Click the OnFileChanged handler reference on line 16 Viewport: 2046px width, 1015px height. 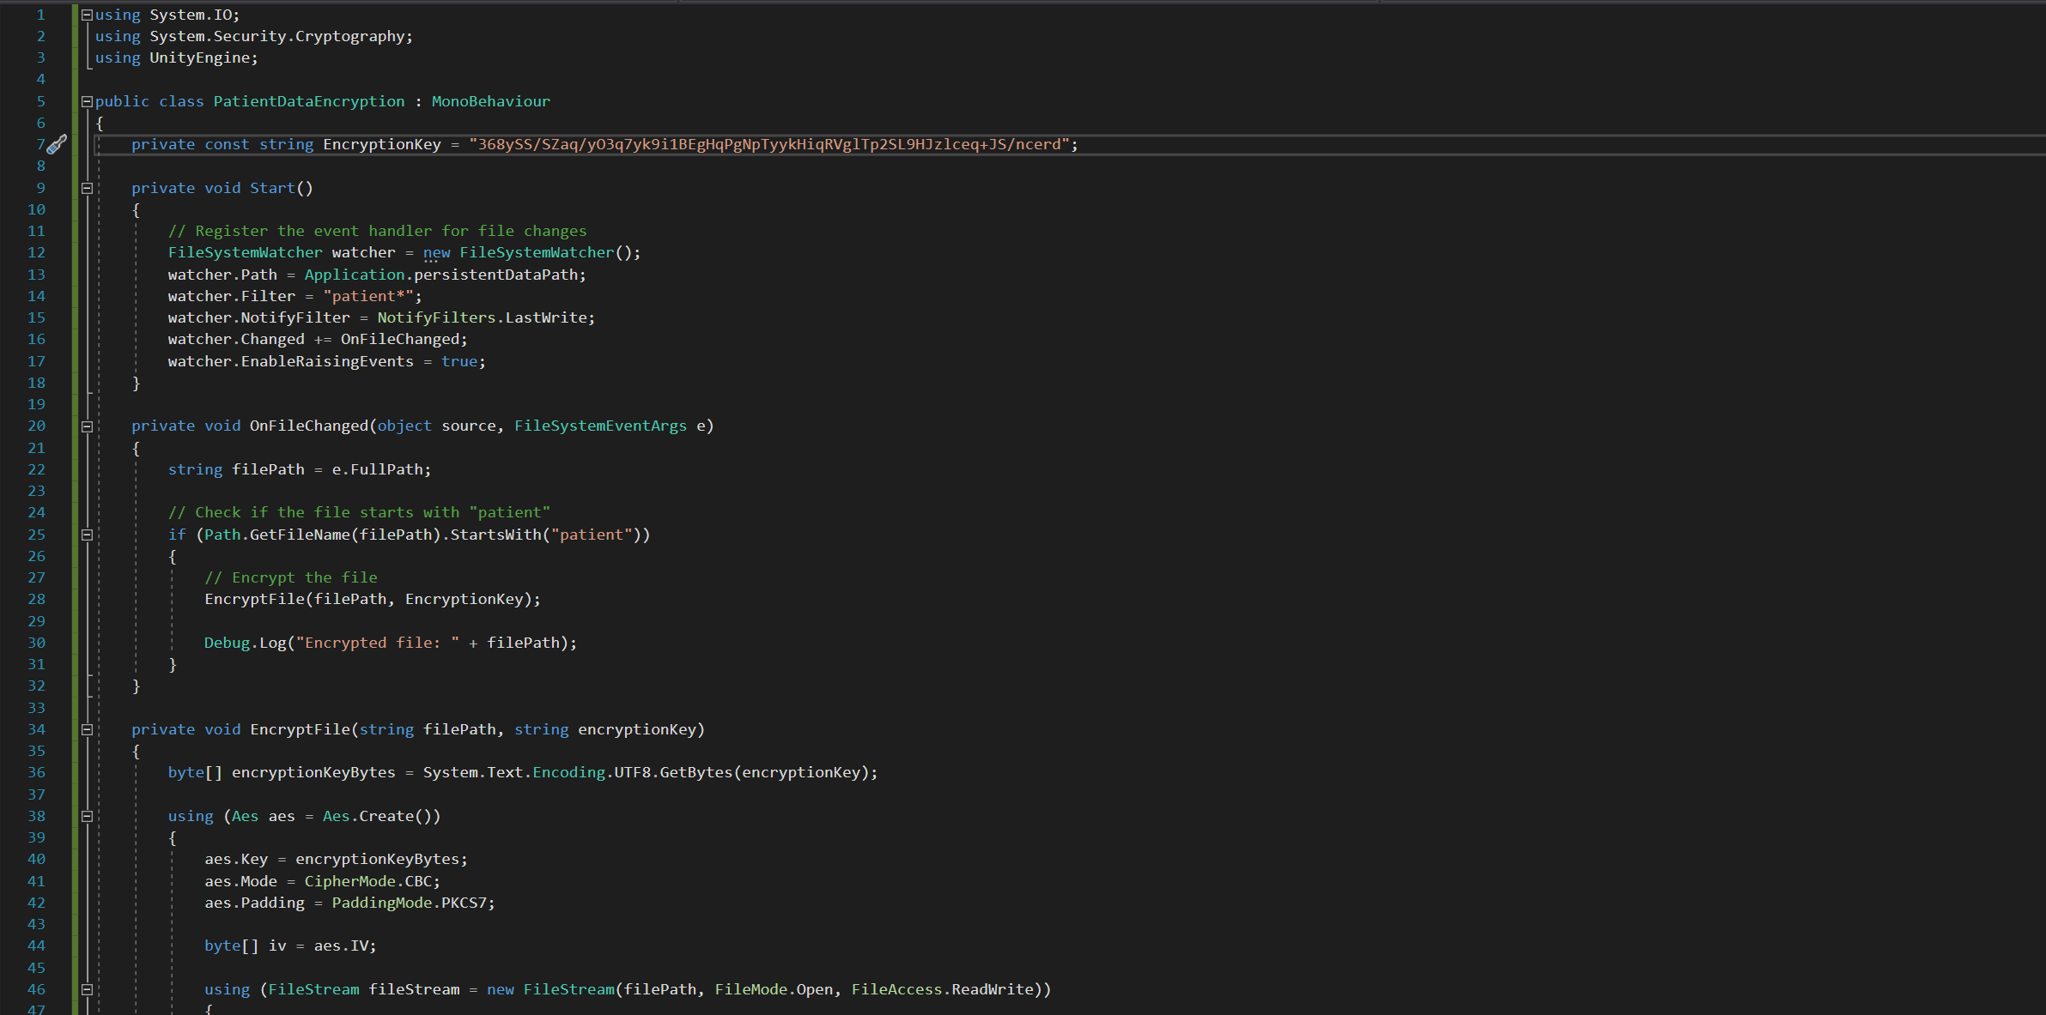(402, 339)
